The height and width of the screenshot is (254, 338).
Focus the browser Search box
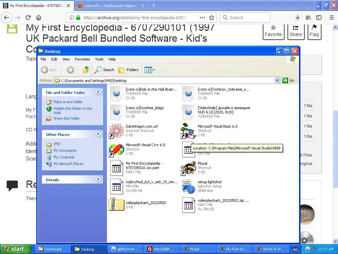[x=245, y=18]
